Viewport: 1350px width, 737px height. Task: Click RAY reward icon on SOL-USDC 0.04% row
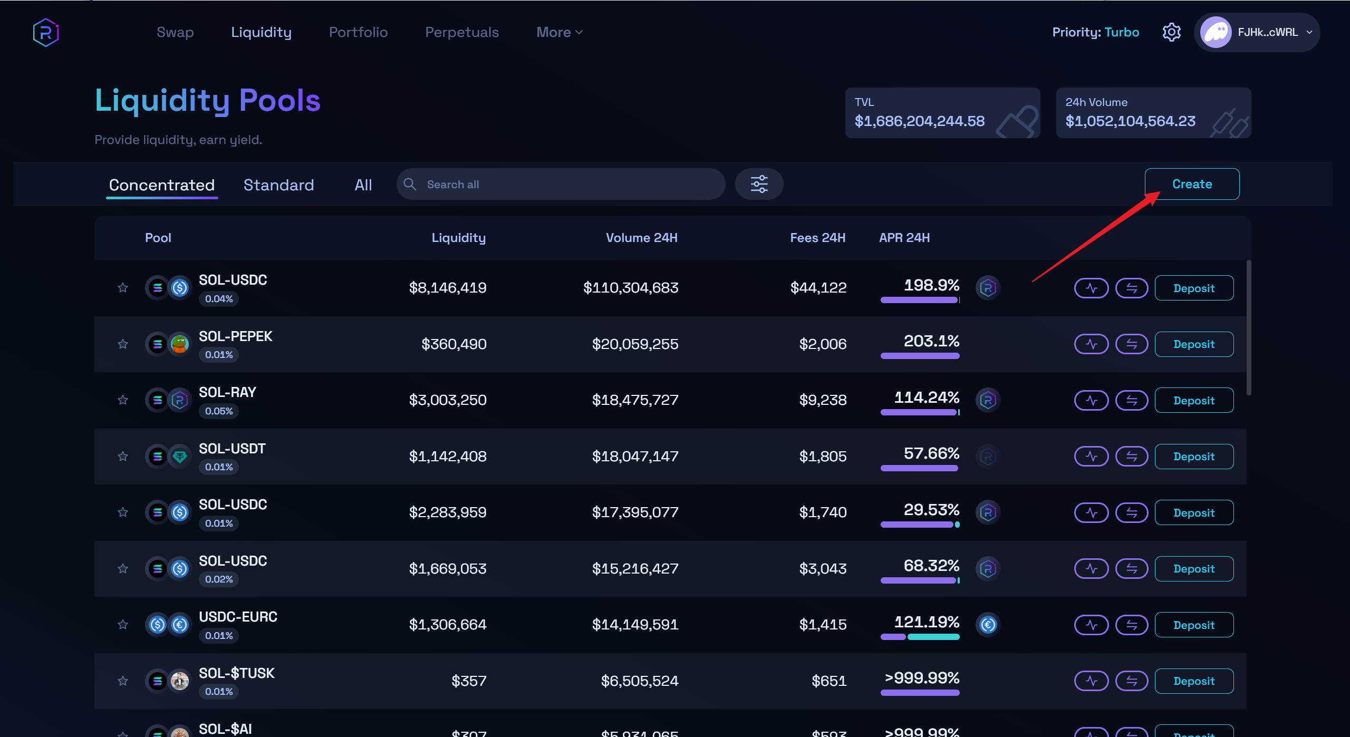[988, 288]
